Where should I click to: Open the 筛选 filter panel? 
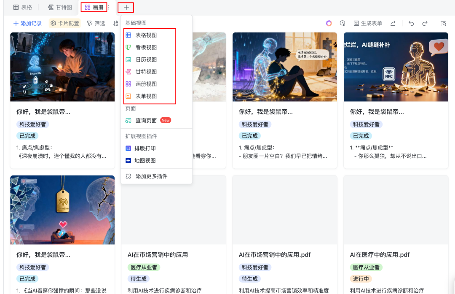(x=96, y=24)
